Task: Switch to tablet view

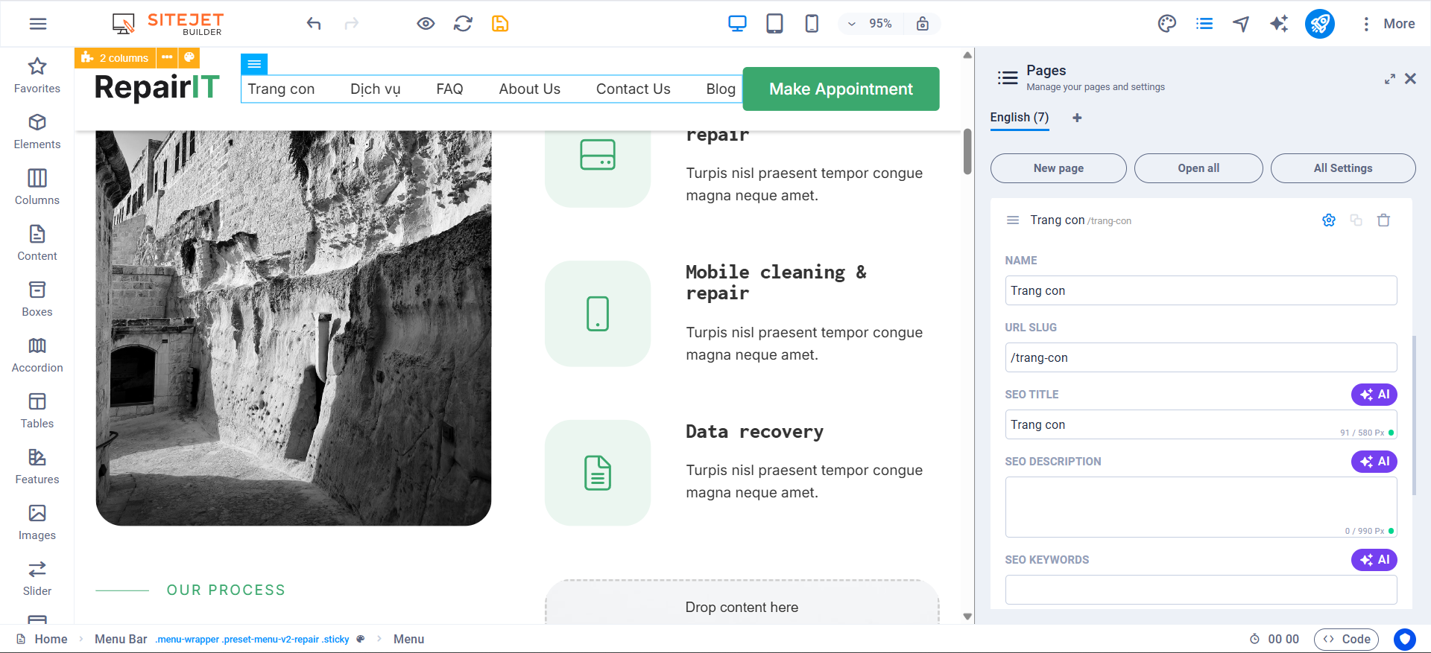Action: pos(774,24)
